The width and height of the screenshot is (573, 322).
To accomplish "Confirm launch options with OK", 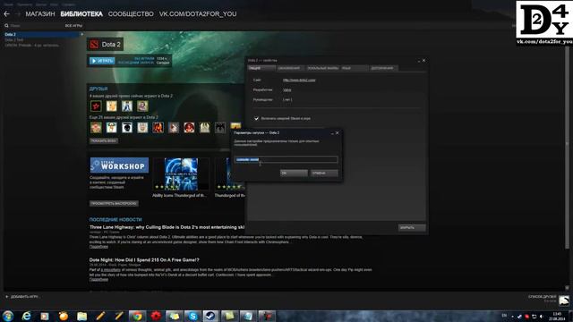I will point(294,173).
